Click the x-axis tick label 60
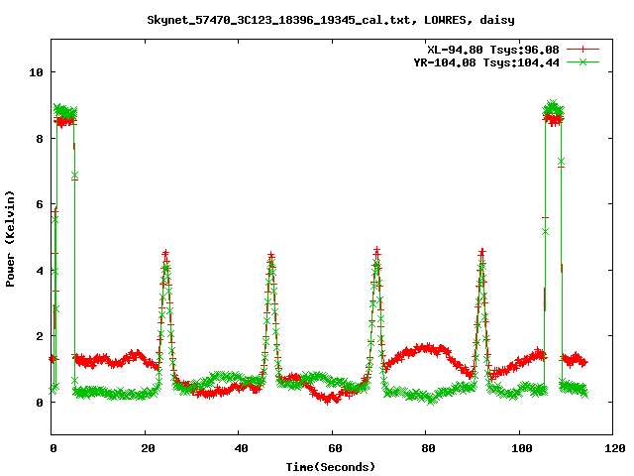Image resolution: width=634 pixels, height=476 pixels. click(x=335, y=448)
